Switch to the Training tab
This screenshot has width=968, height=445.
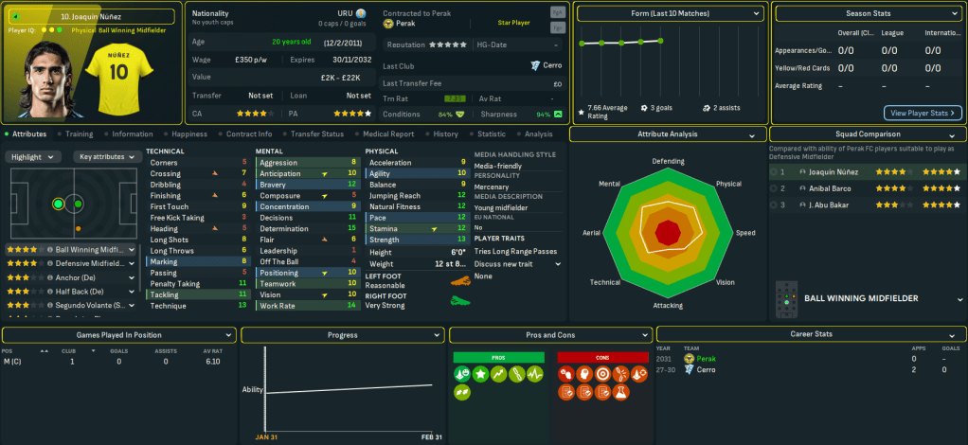pos(79,134)
